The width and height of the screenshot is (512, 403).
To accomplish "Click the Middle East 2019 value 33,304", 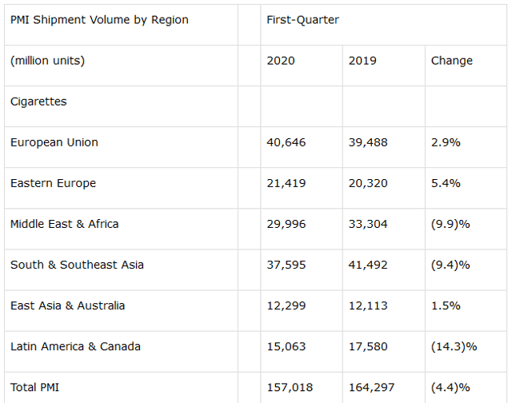I will [x=368, y=224].
